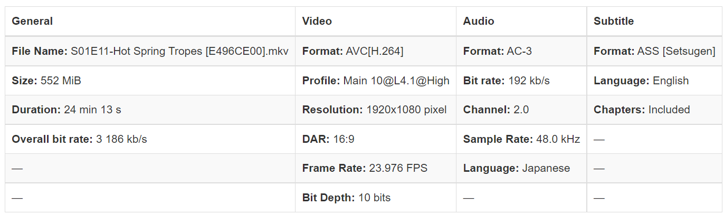
Task: Click the Overall bit rate cell
Action: click(x=79, y=140)
